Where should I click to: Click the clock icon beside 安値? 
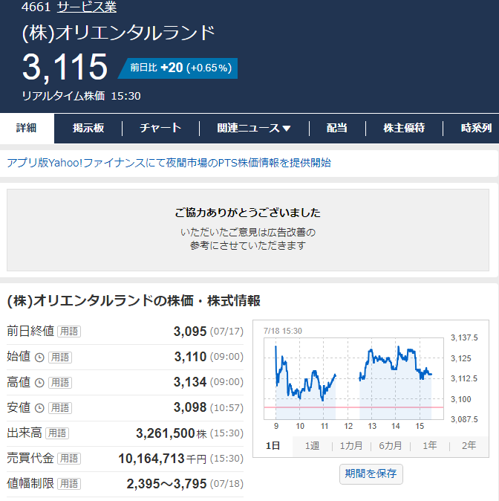(x=39, y=407)
